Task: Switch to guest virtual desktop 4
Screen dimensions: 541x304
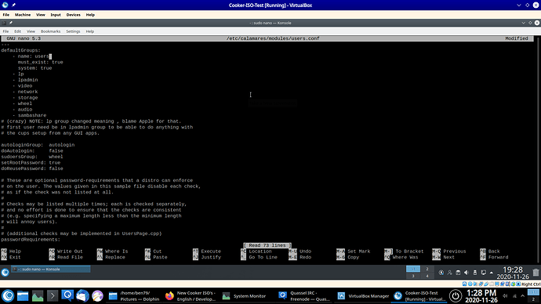Action: 427,276
